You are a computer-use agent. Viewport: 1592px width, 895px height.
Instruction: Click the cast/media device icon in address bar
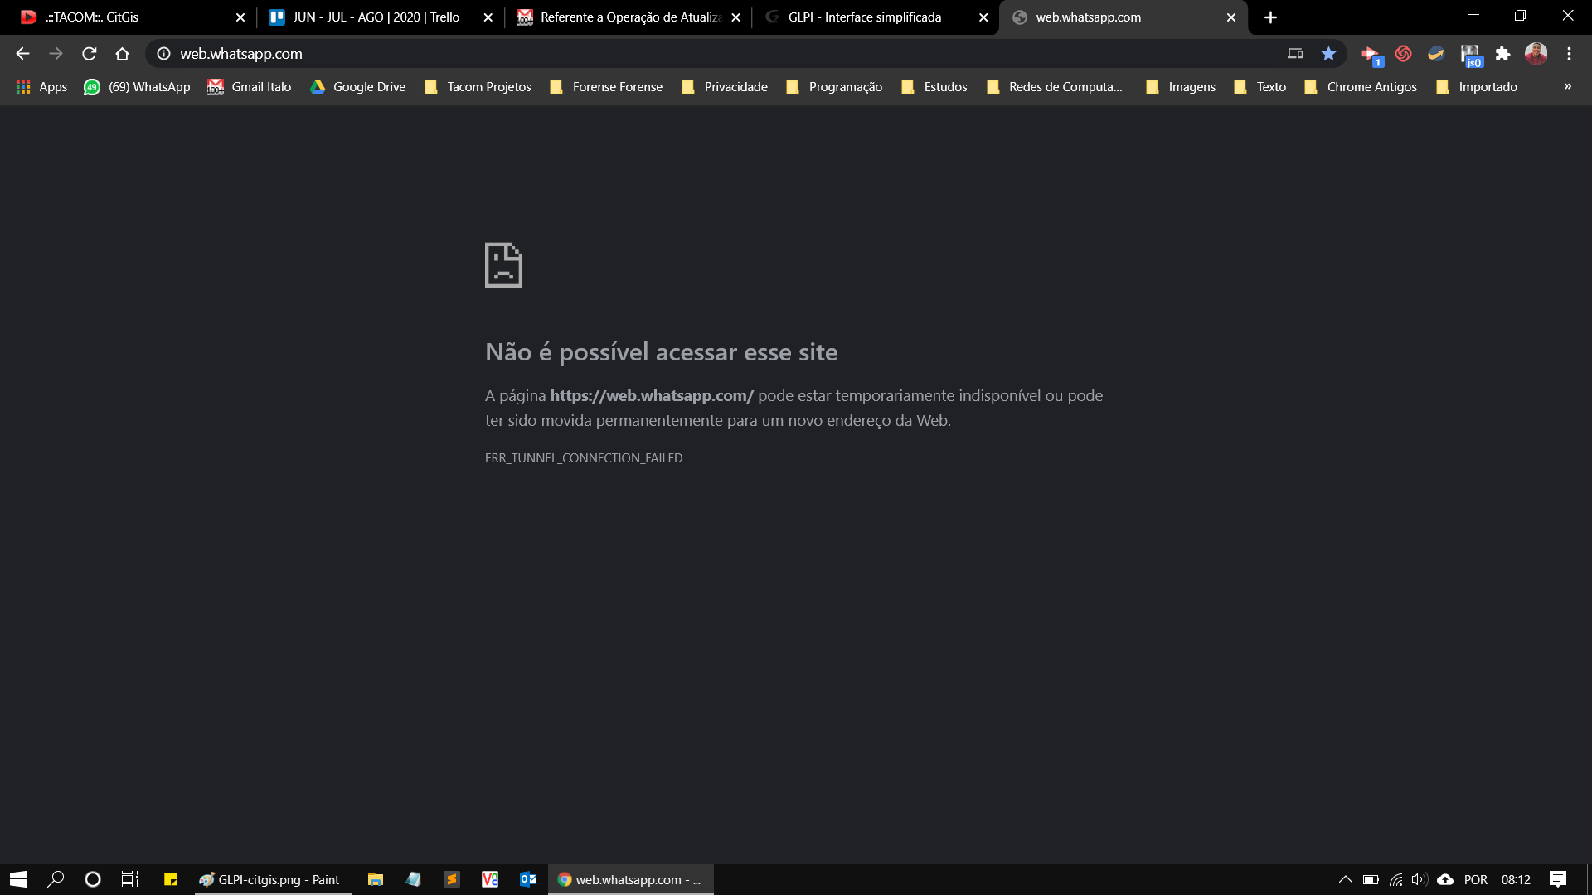[1295, 54]
